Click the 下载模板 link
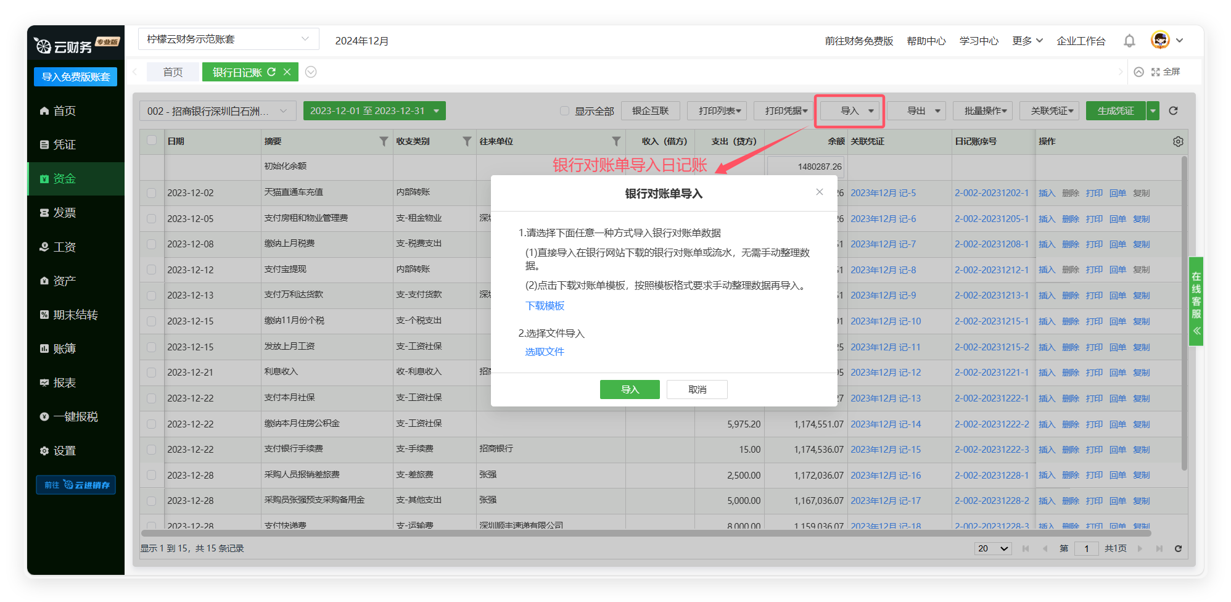Screen dimensions: 1231x602 pos(545,306)
